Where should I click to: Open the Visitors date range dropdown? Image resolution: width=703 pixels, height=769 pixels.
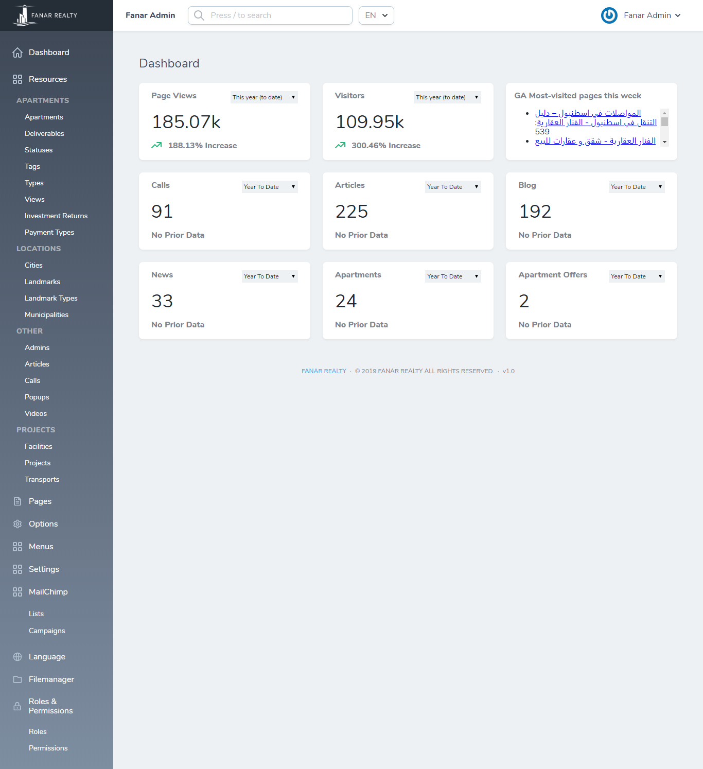447,97
